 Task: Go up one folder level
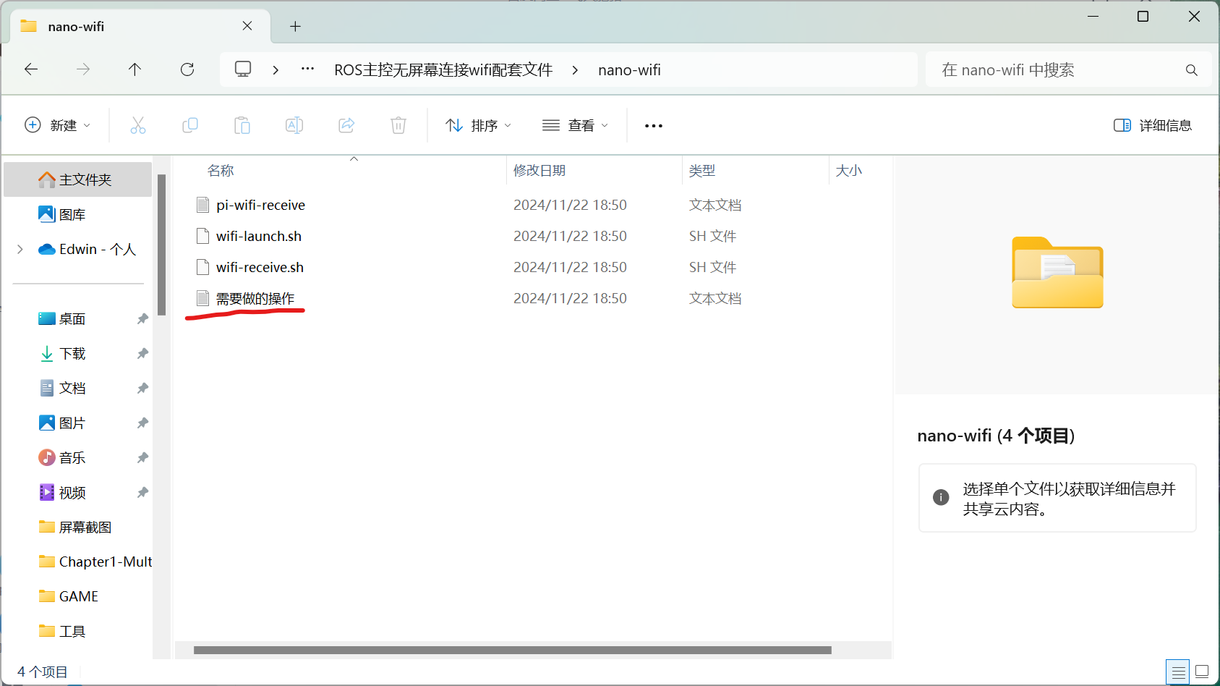click(135, 69)
